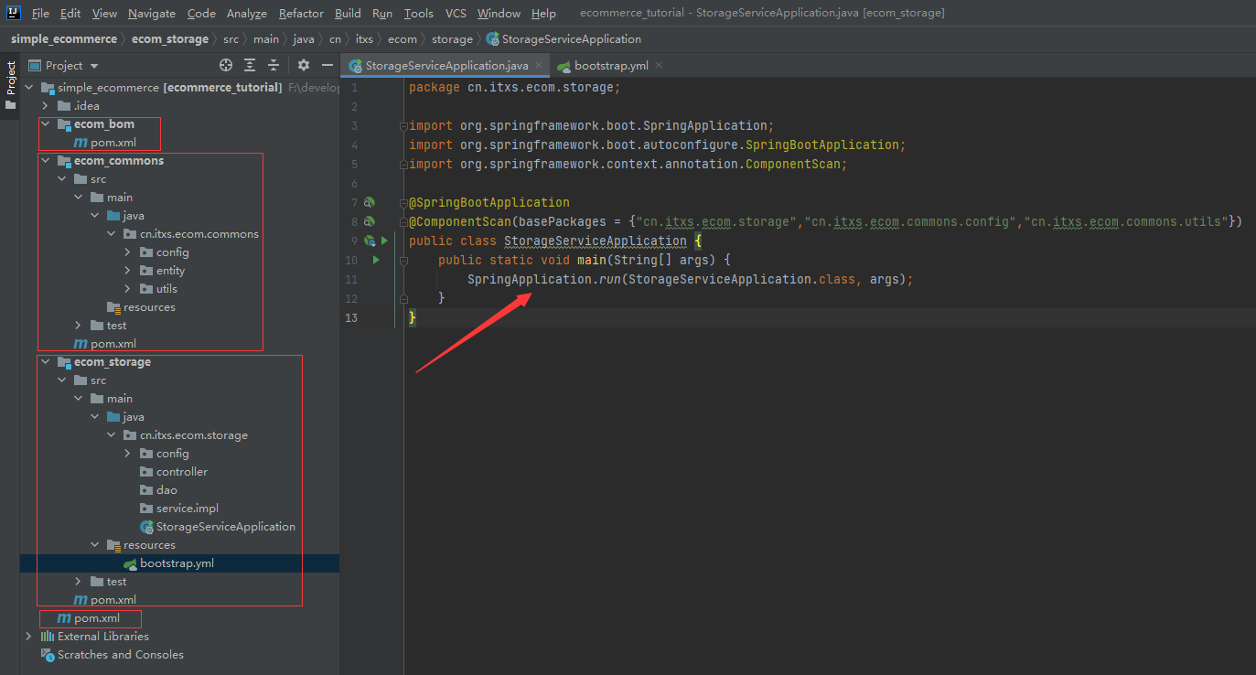Toggle code fold marker at imports line 3
1256x675 pixels.
(403, 126)
